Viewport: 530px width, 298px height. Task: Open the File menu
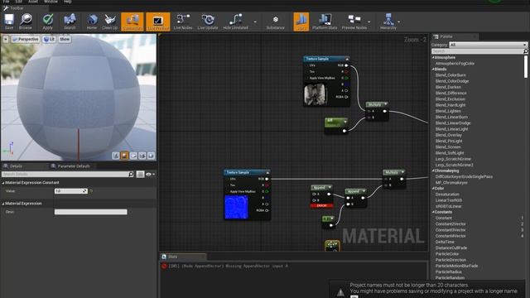pyautogui.click(x=6, y=2)
